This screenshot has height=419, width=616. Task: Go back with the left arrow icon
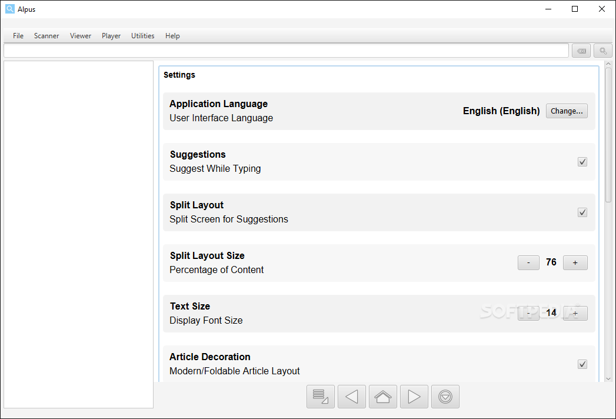pos(352,397)
